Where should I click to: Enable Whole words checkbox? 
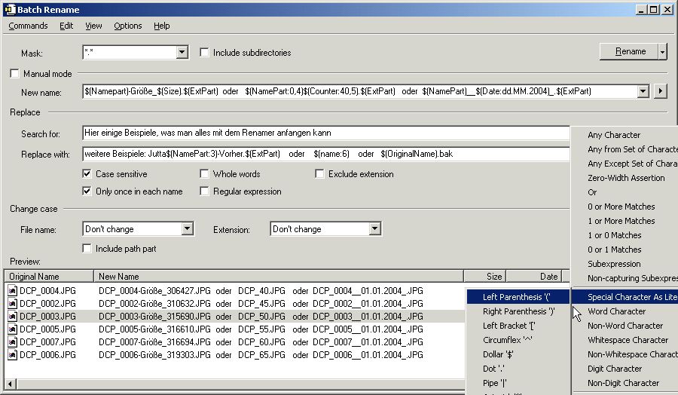pyautogui.click(x=204, y=174)
